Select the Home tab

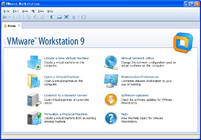point(12,26)
